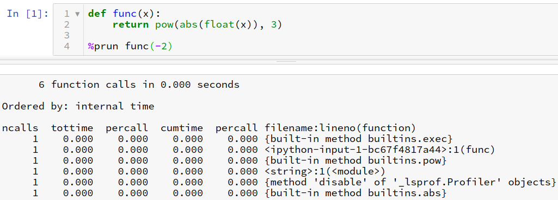
Task: Place cursor on the def func(x) line
Action: [x=125, y=14]
